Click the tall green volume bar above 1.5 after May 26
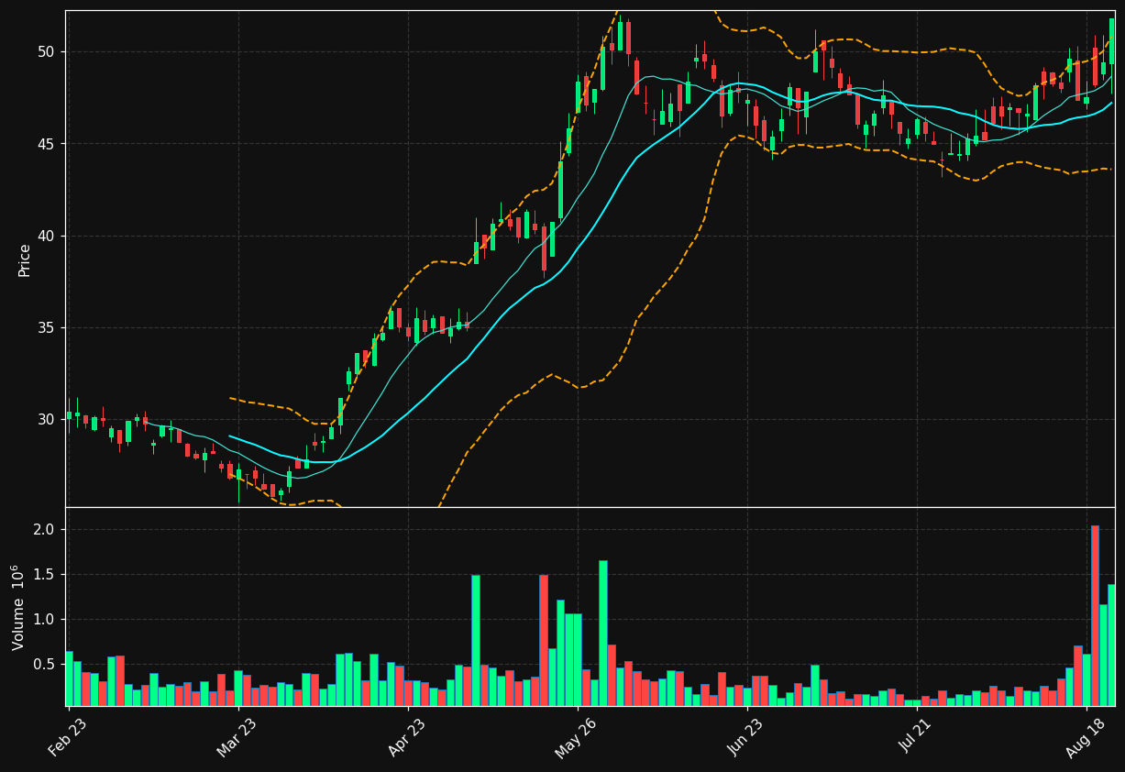The width and height of the screenshot is (1125, 772). (603, 634)
